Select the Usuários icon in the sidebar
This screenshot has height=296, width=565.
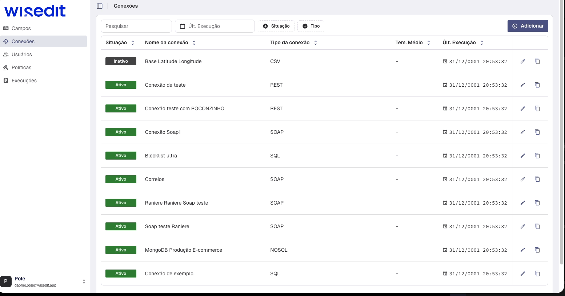pyautogui.click(x=6, y=54)
